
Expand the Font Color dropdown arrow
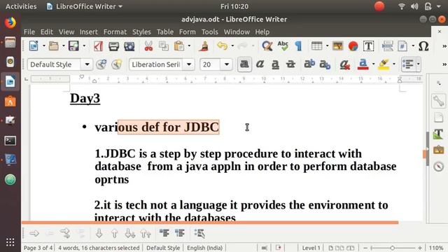(373, 64)
